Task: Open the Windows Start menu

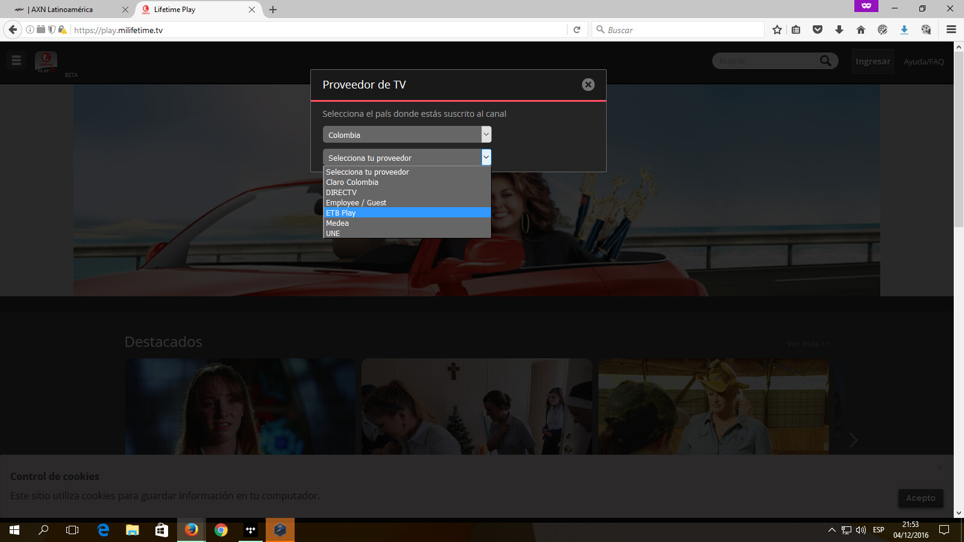Action: pos(14,530)
